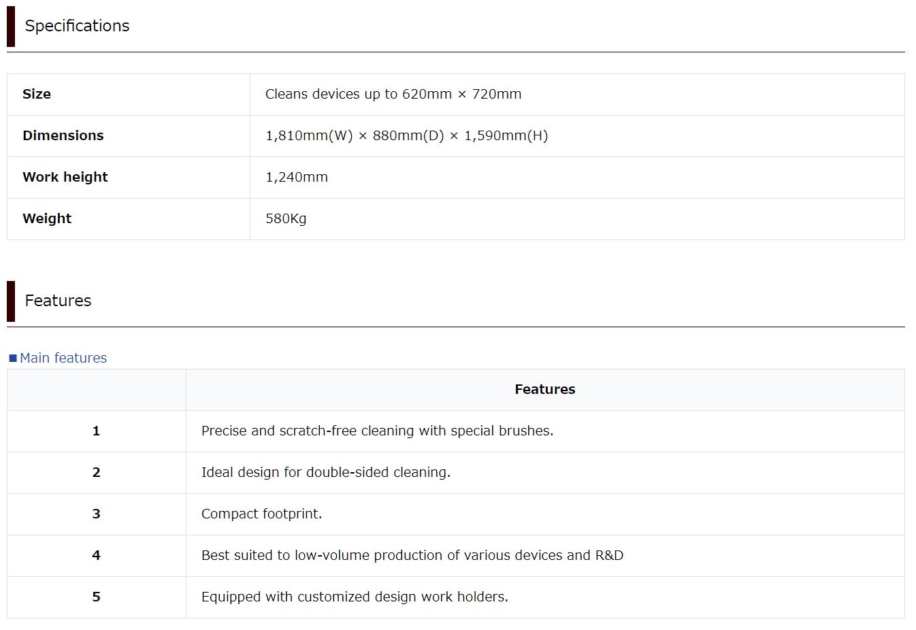Click the Dimensions row label
The width and height of the screenshot is (916, 630).
pos(63,135)
